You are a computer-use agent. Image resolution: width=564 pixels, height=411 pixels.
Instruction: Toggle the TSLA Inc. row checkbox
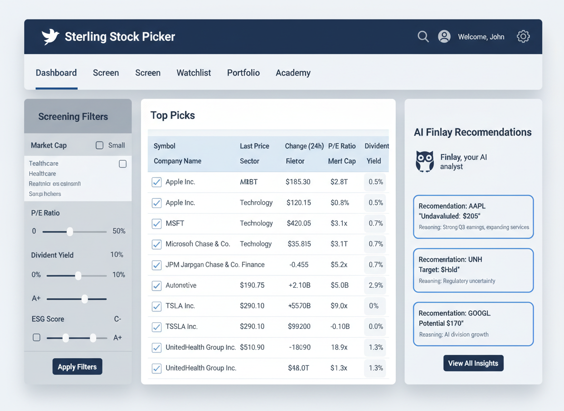tap(156, 306)
